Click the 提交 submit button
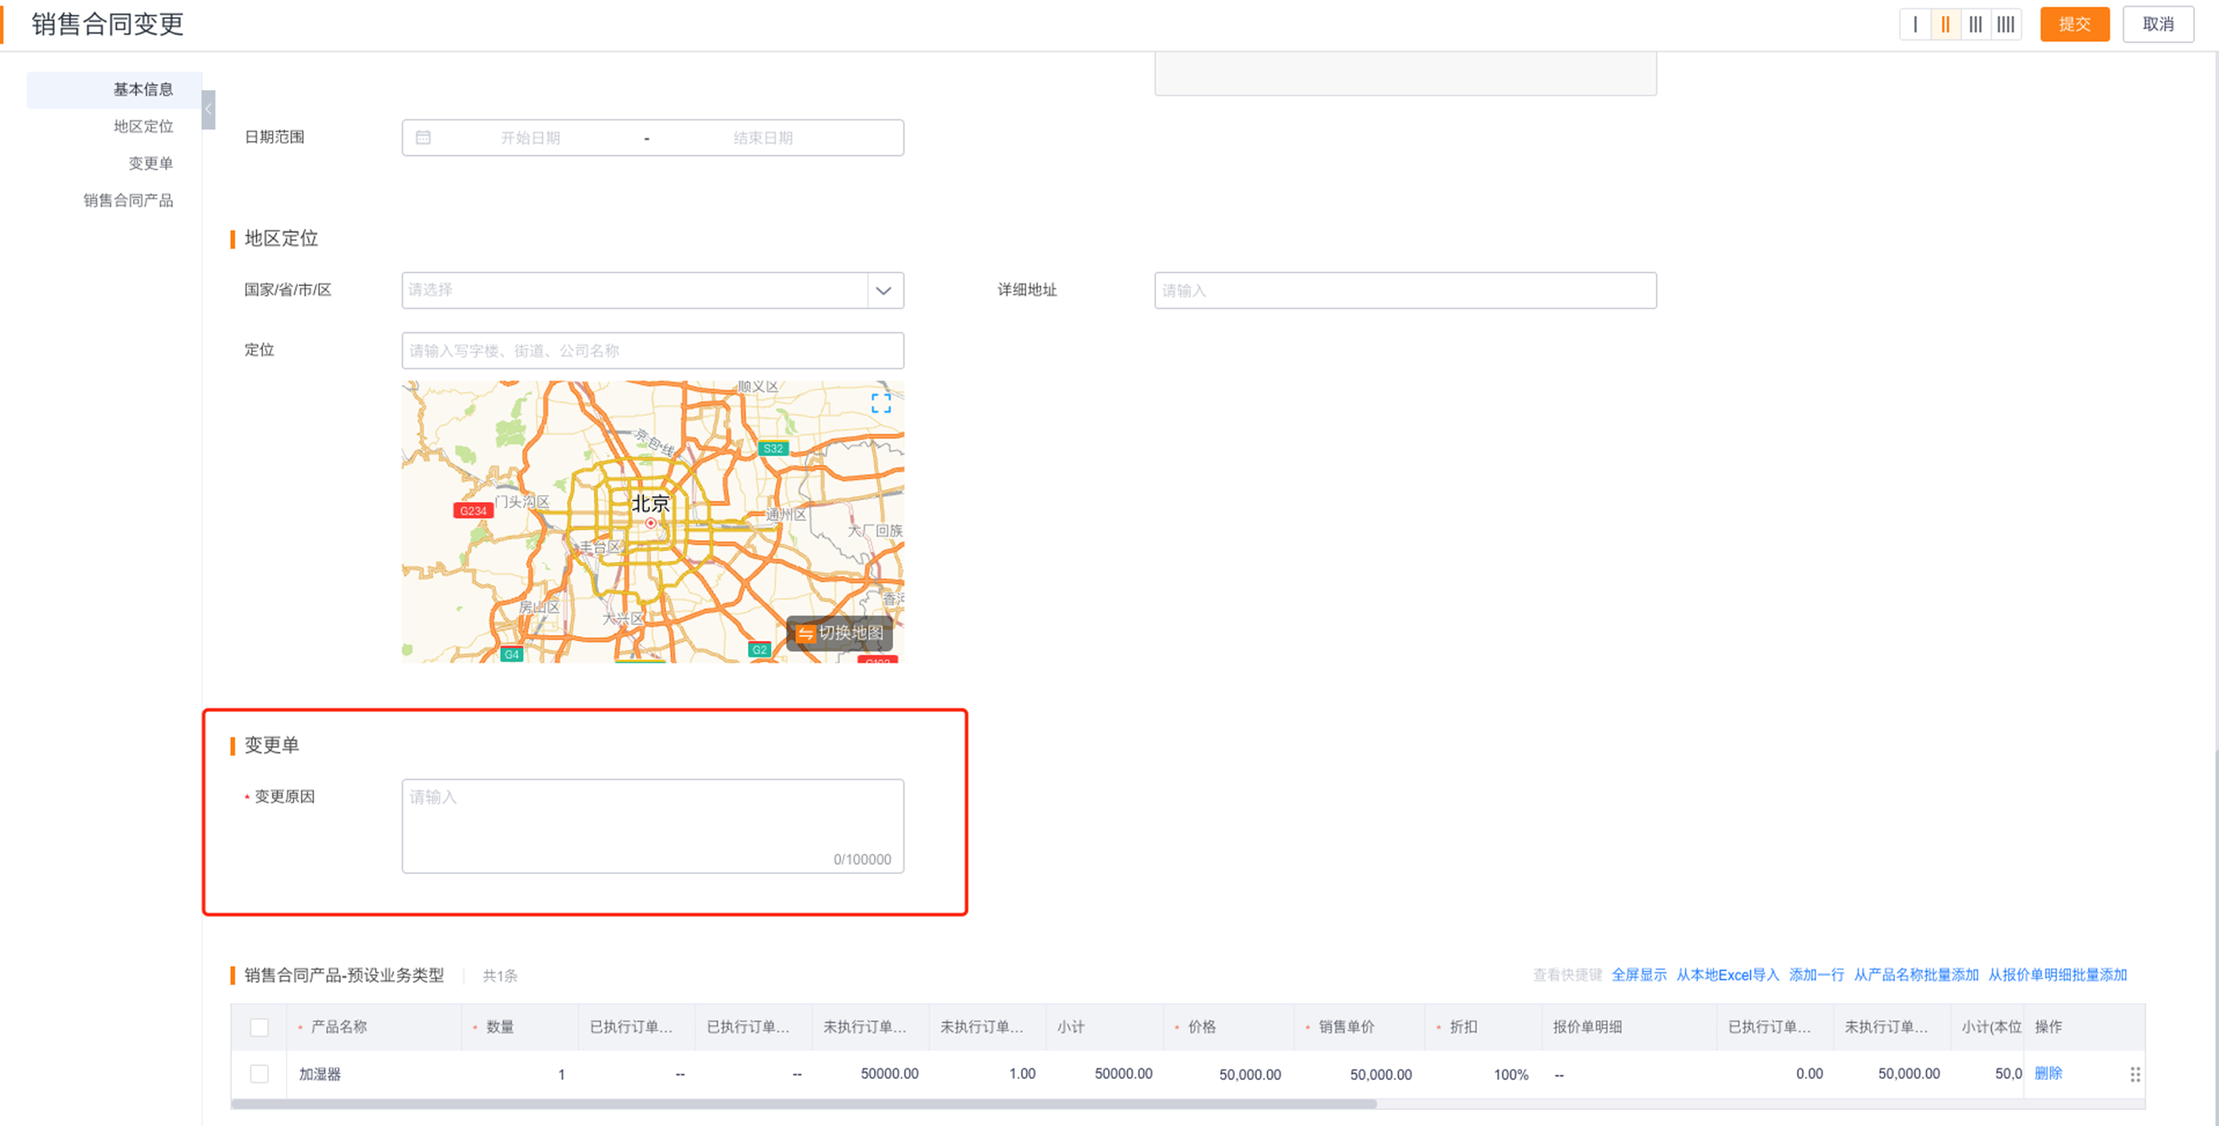 click(2074, 24)
